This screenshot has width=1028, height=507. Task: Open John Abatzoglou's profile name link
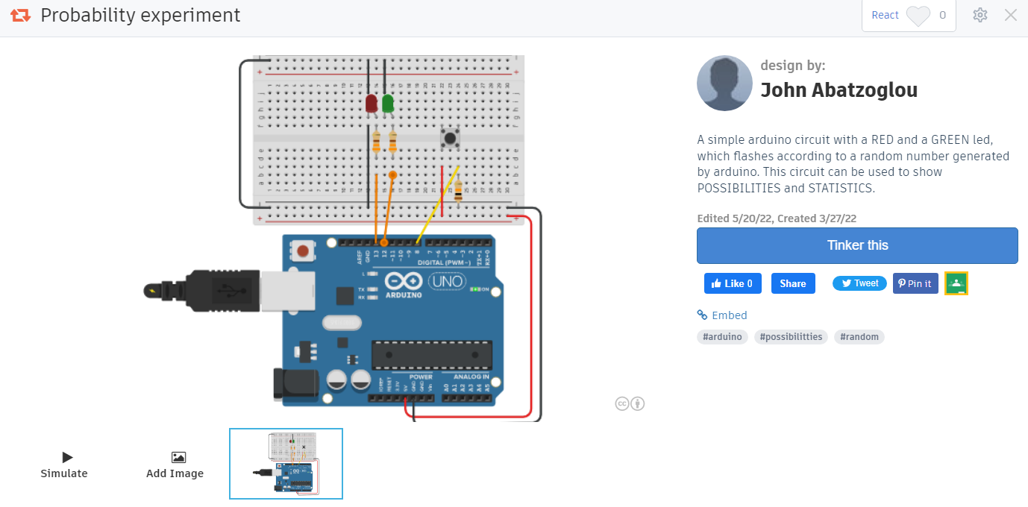click(x=839, y=90)
